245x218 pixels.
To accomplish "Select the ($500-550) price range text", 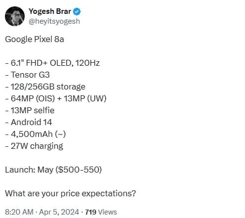I will click(x=79, y=170).
